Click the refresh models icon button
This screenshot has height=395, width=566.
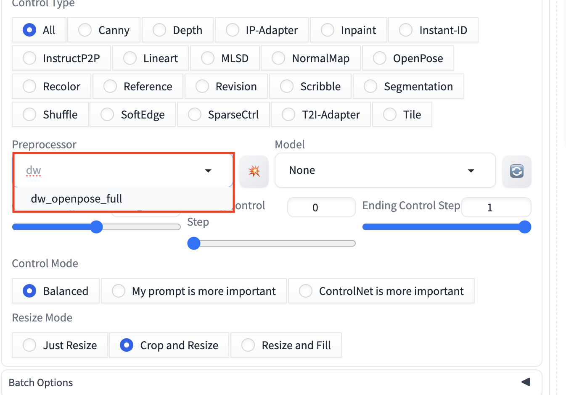pyautogui.click(x=516, y=171)
